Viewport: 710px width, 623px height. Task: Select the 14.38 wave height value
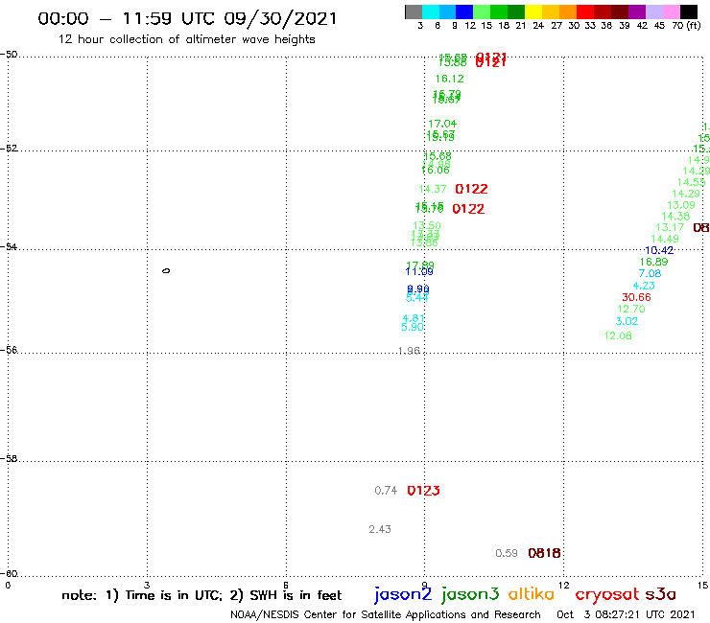point(675,217)
